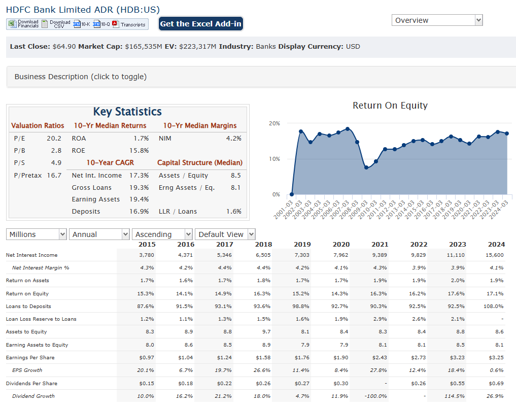Click the EPS Growth row label

(x=27, y=370)
